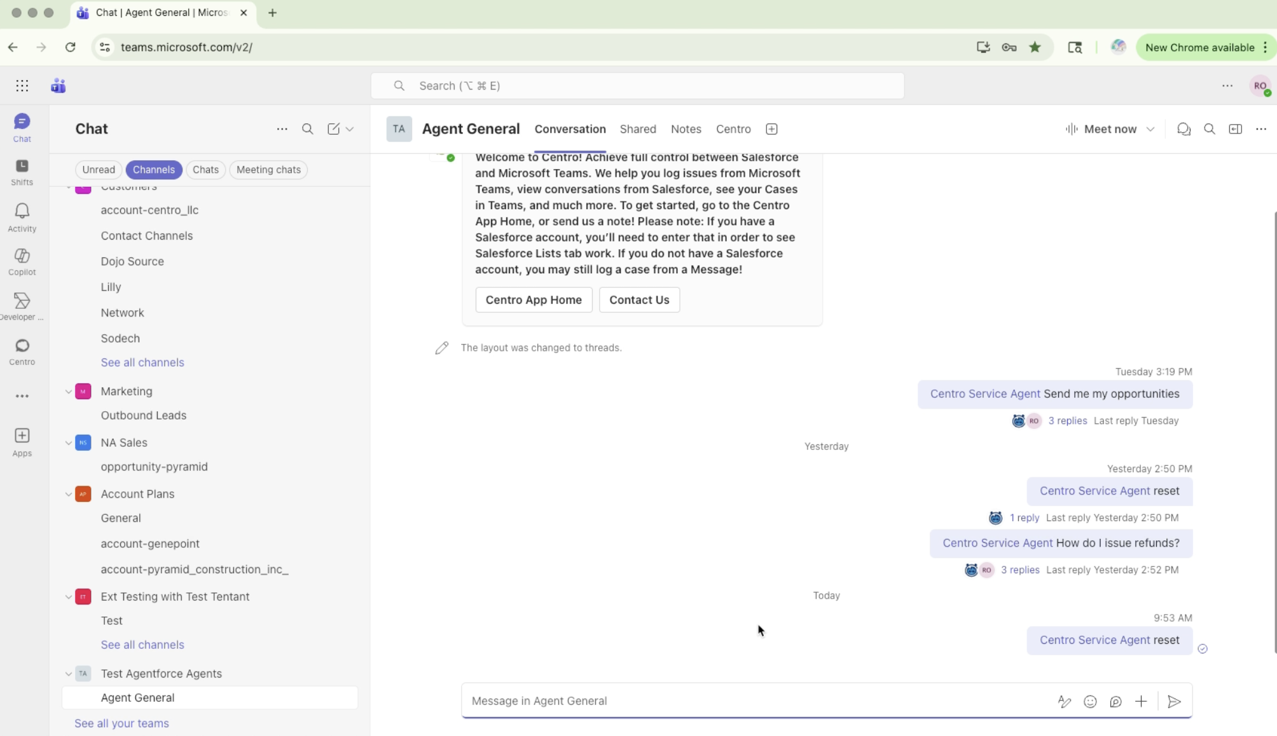Send the message with the arrow icon
The height and width of the screenshot is (736, 1277).
[x=1174, y=701]
